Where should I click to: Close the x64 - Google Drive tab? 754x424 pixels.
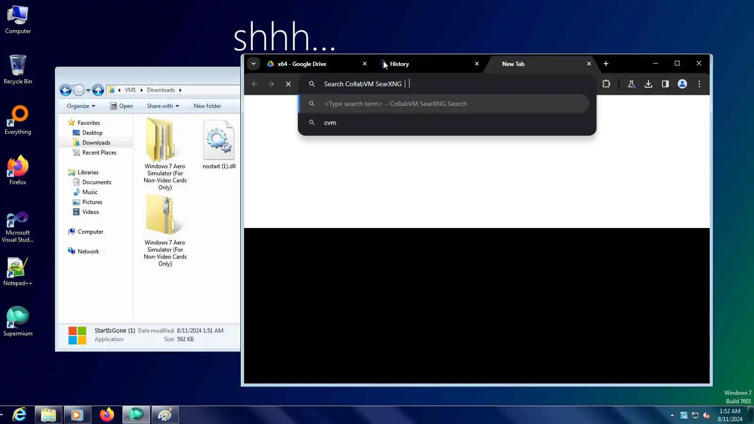[365, 64]
